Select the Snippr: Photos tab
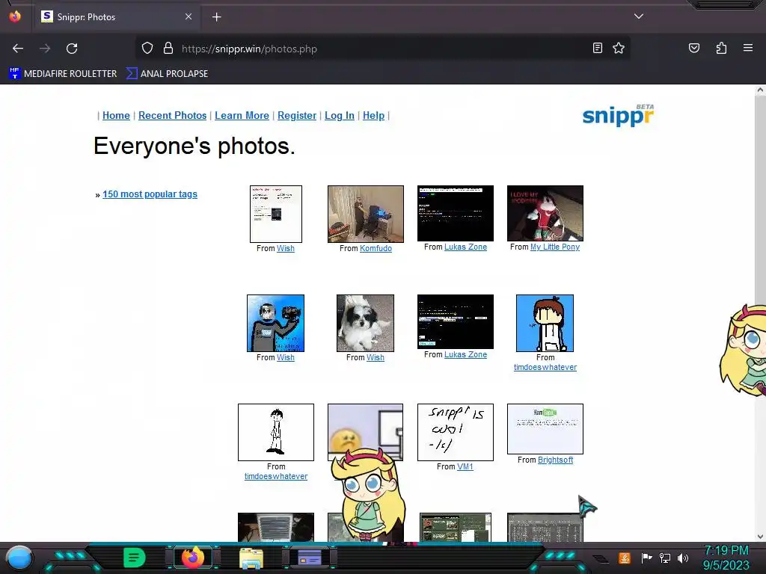766x574 pixels. tap(117, 17)
